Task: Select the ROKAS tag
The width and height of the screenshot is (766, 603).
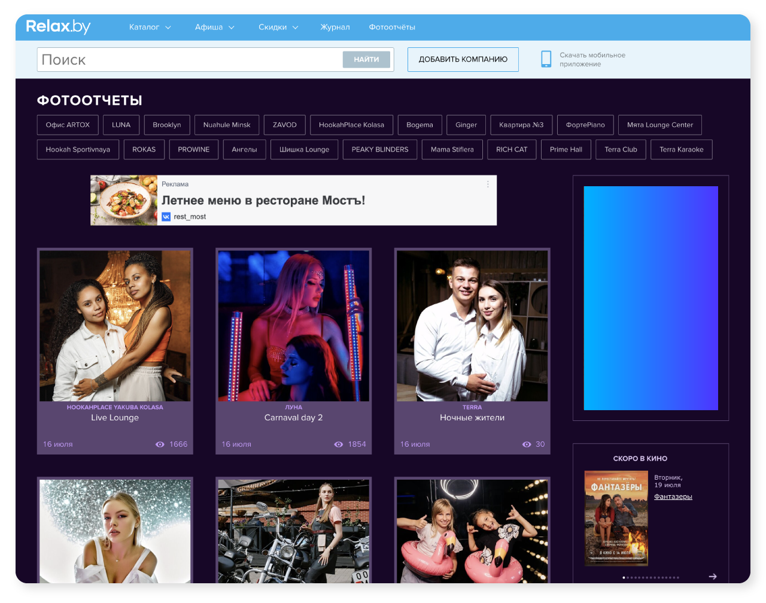Action: [144, 149]
